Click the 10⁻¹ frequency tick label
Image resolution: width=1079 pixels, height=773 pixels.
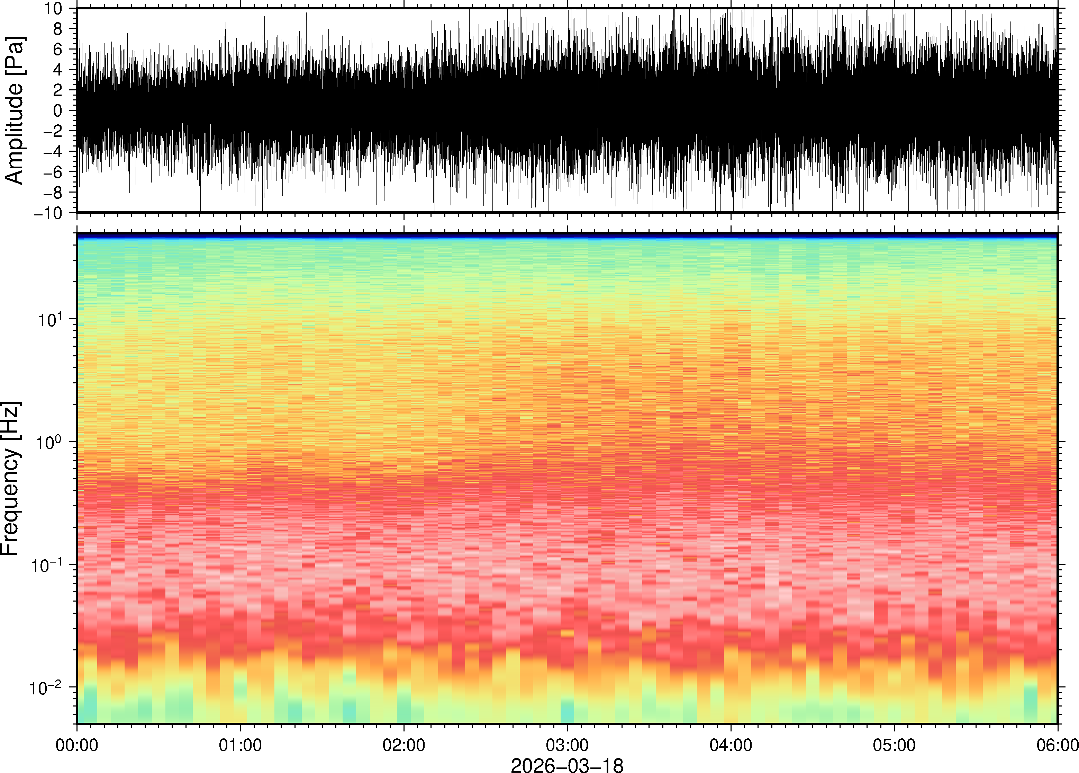pos(47,565)
